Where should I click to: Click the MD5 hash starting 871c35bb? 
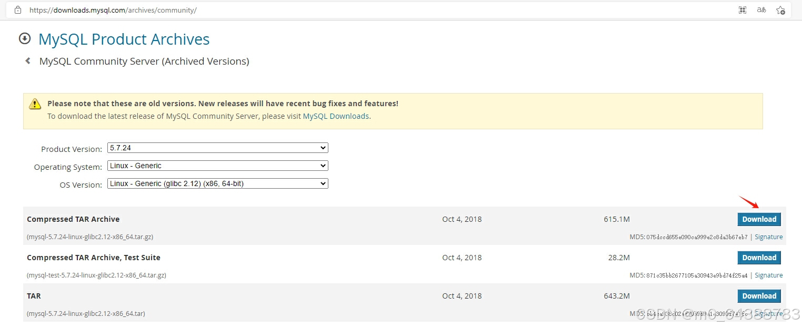[x=697, y=275]
